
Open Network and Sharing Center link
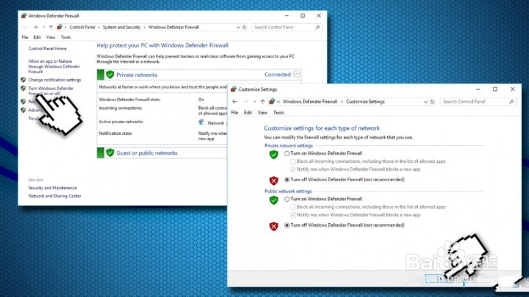54,196
